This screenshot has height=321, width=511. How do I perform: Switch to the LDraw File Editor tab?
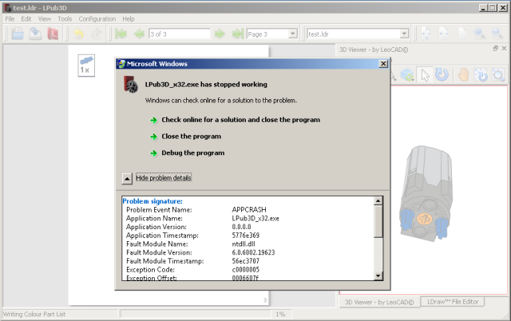(x=453, y=302)
